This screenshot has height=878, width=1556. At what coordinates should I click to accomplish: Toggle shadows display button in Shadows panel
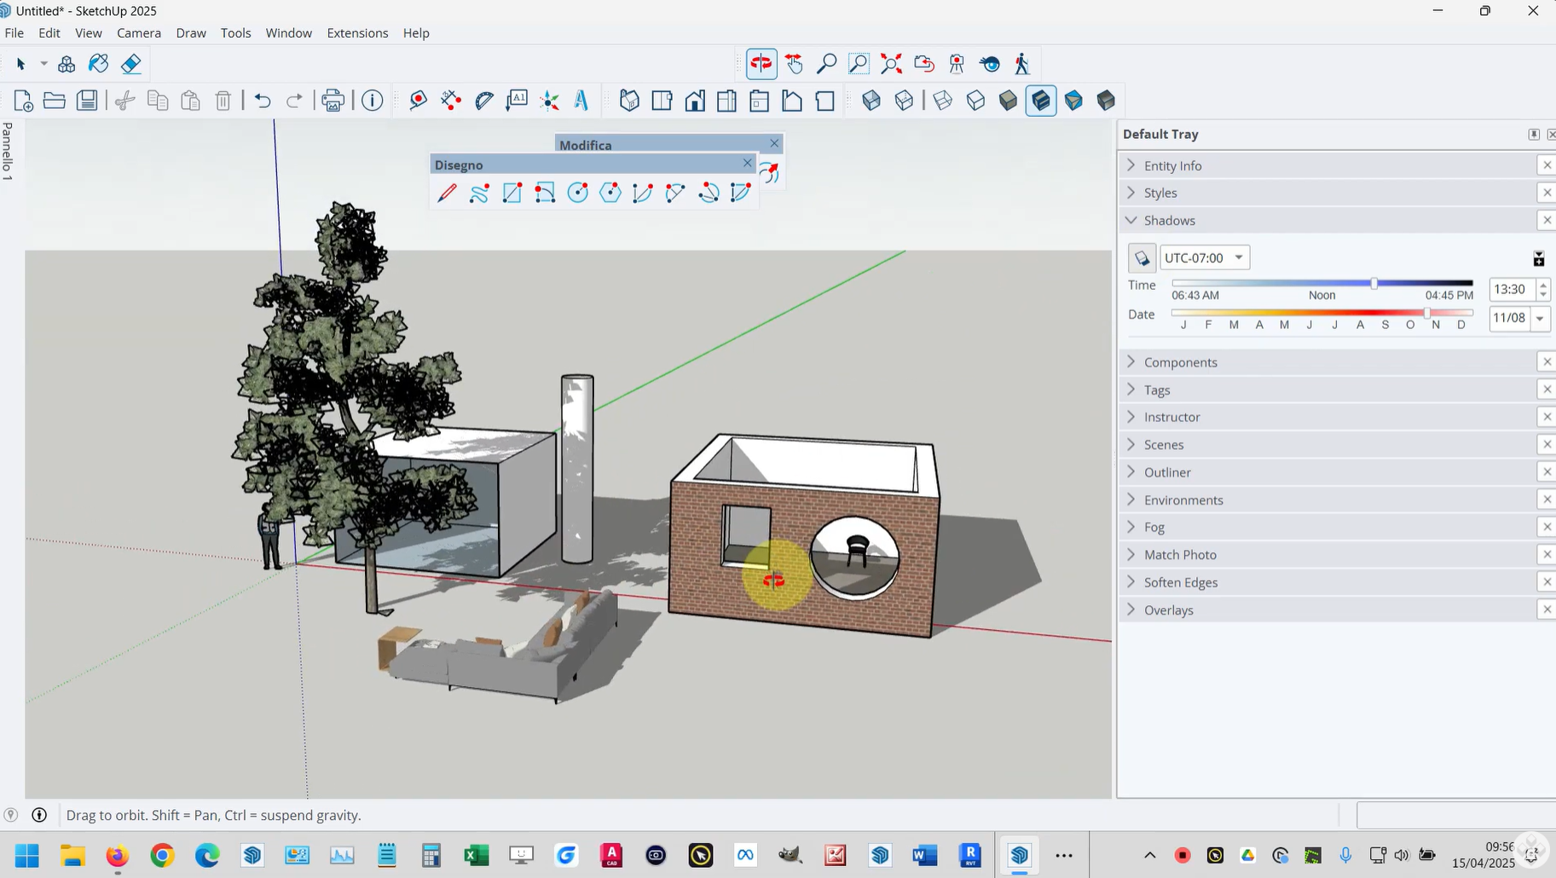click(x=1142, y=258)
